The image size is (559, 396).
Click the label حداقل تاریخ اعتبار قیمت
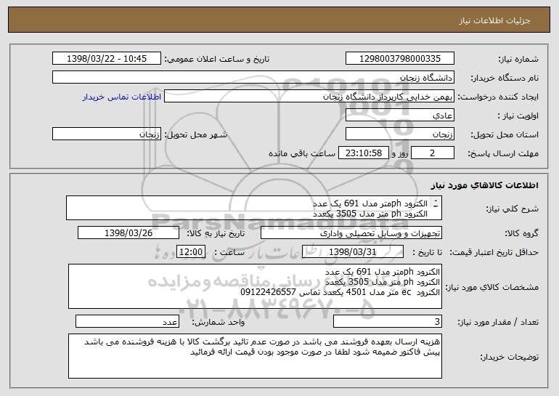pos(494,253)
